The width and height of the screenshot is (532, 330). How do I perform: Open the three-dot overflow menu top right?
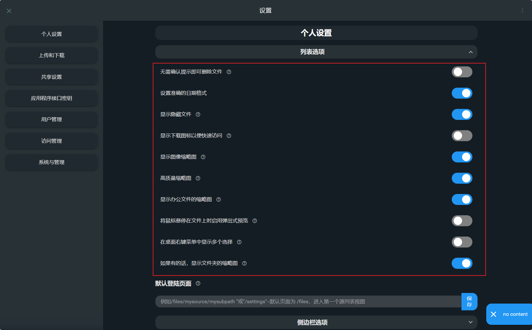coord(522,10)
